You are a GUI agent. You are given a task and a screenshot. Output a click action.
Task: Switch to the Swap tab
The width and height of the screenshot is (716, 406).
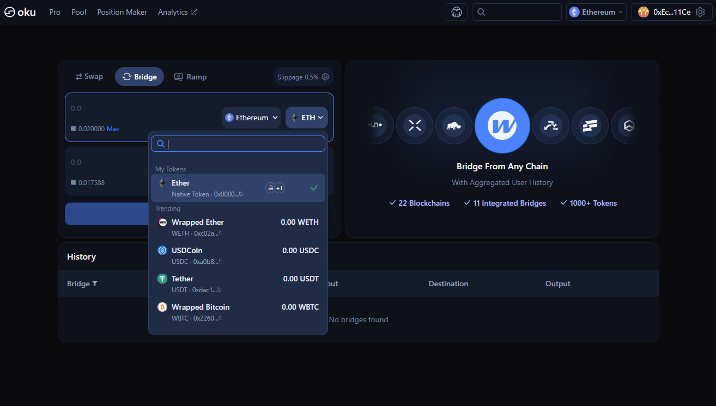[x=89, y=77]
